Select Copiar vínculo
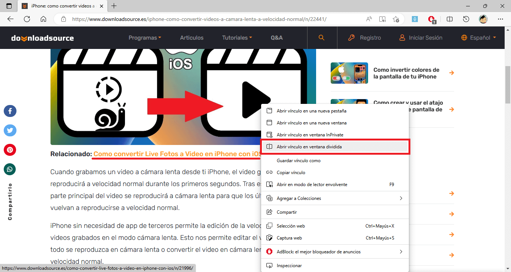The image size is (511, 272). pyautogui.click(x=335, y=173)
